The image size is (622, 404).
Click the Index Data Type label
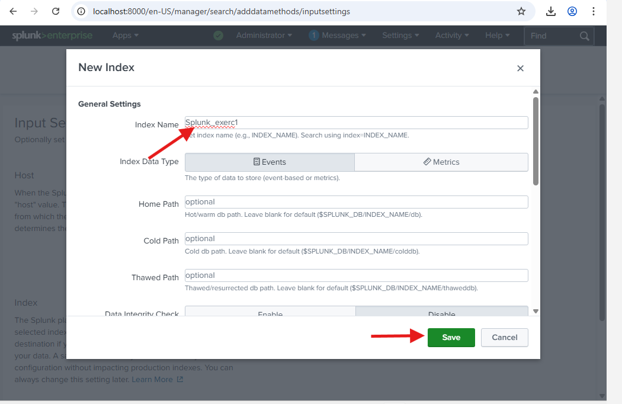pyautogui.click(x=149, y=162)
